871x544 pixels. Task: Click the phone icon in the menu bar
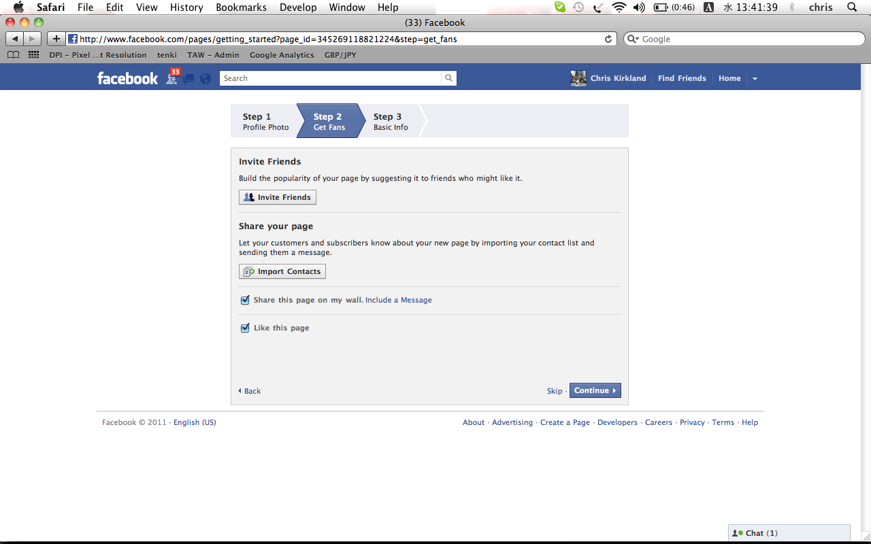(x=598, y=7)
